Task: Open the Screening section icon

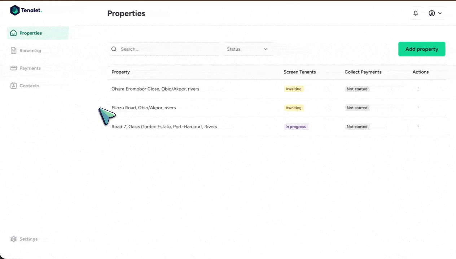Action: tap(13, 50)
